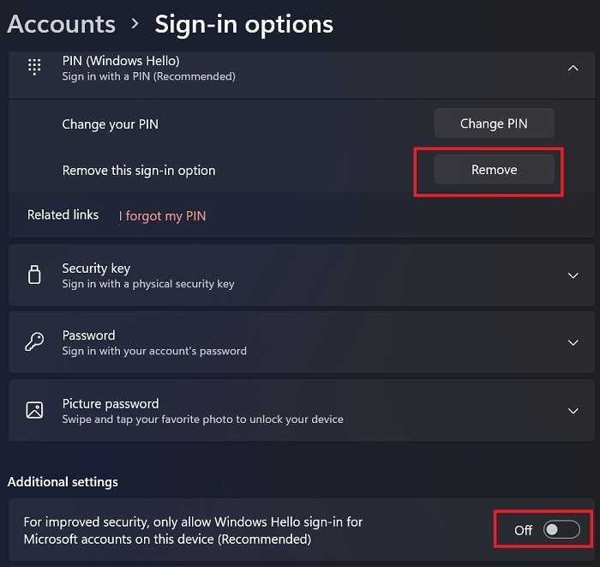The height and width of the screenshot is (567, 600).
Task: Expand the Security key section
Action: coord(573,275)
